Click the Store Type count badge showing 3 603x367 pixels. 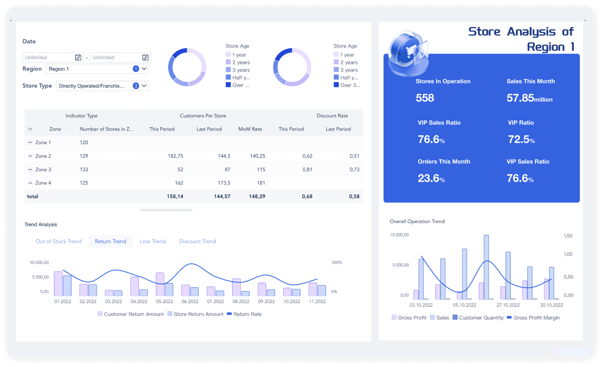tap(136, 86)
